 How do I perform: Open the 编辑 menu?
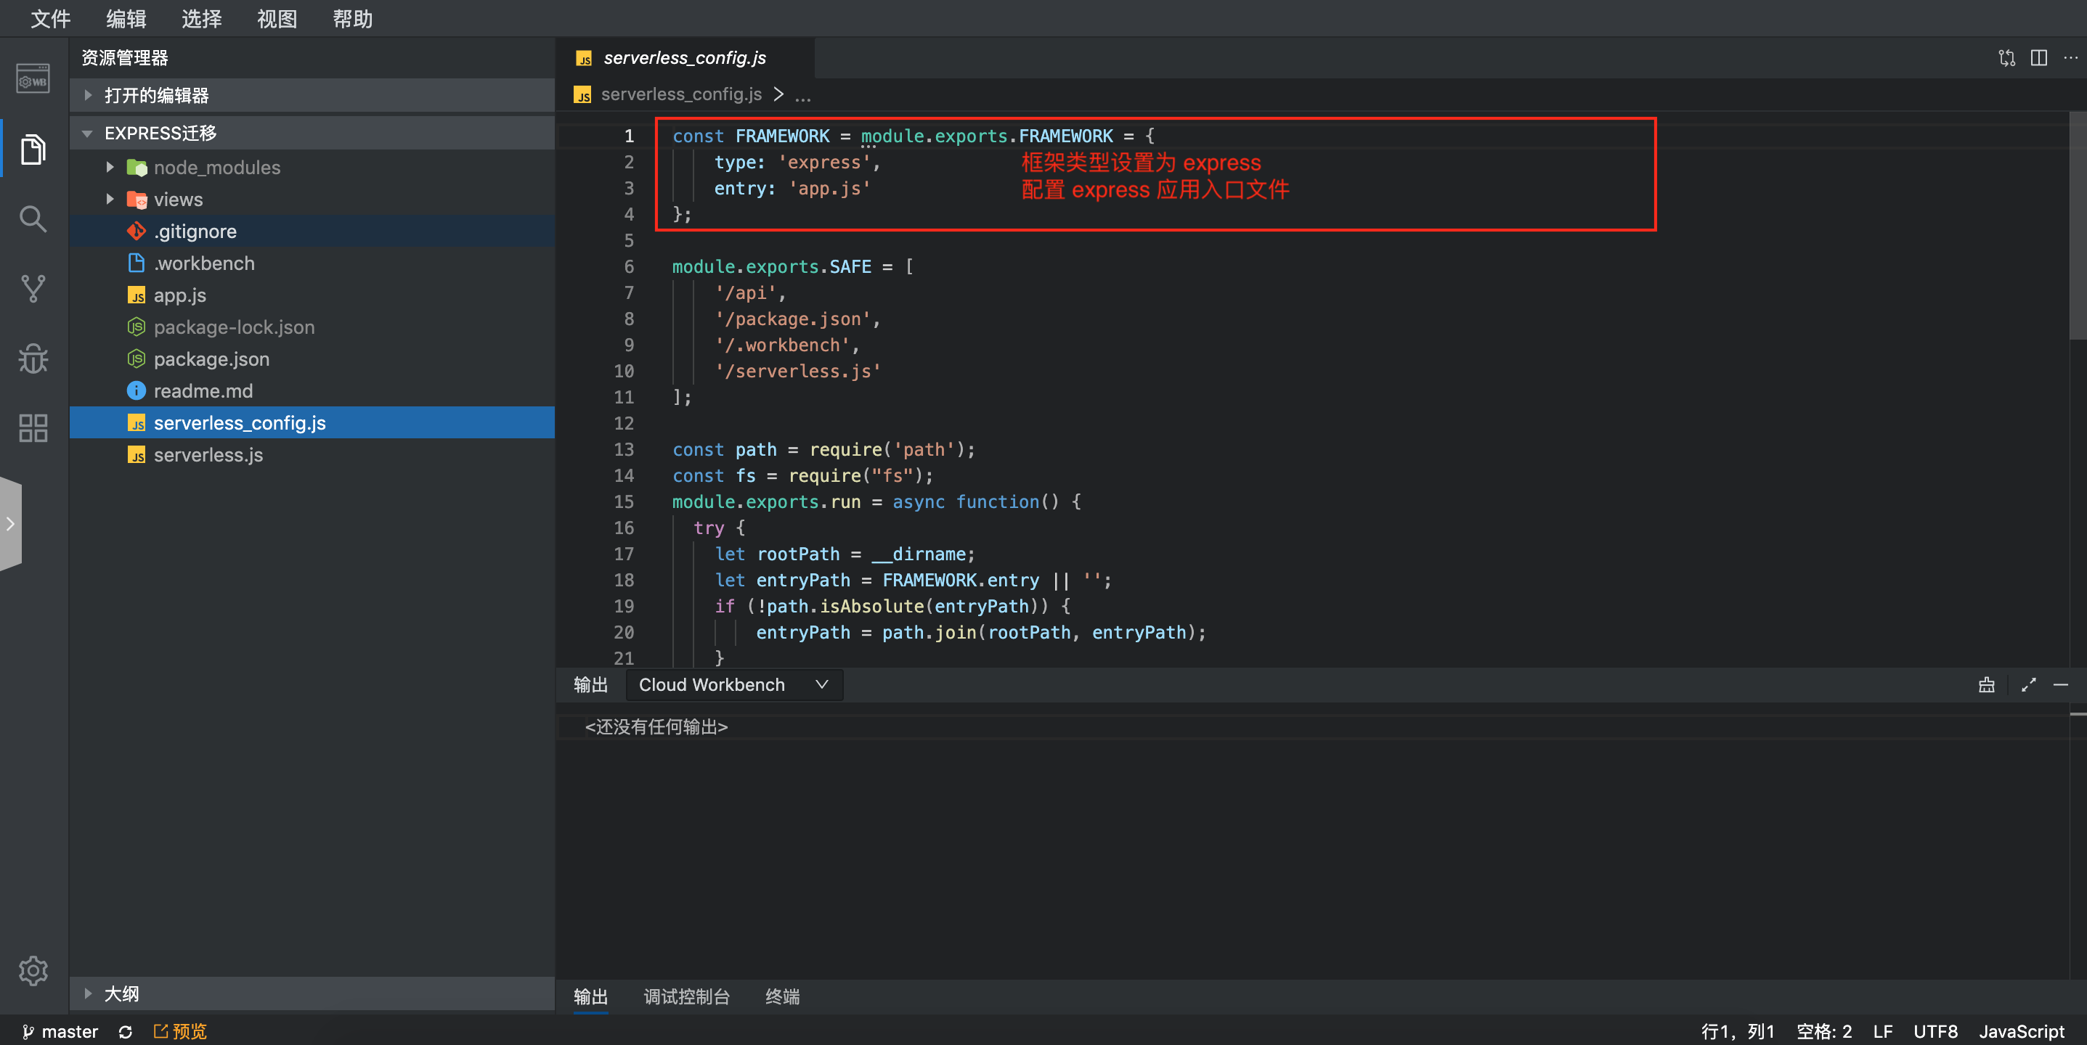126,19
